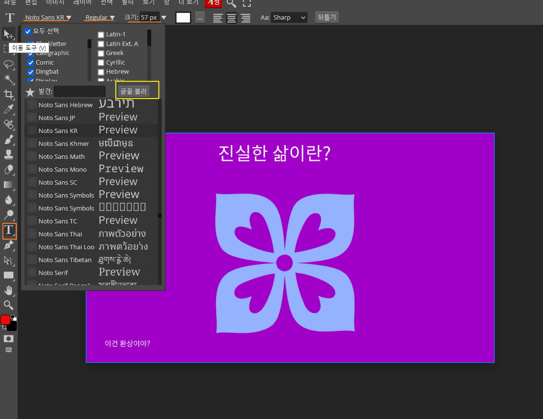The image size is (543, 419).
Task: Select the Crop tool
Action: coord(10,95)
